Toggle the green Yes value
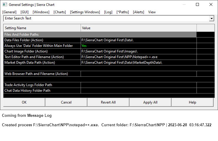Viewport: 218px width, 141px height. [x=139, y=46]
